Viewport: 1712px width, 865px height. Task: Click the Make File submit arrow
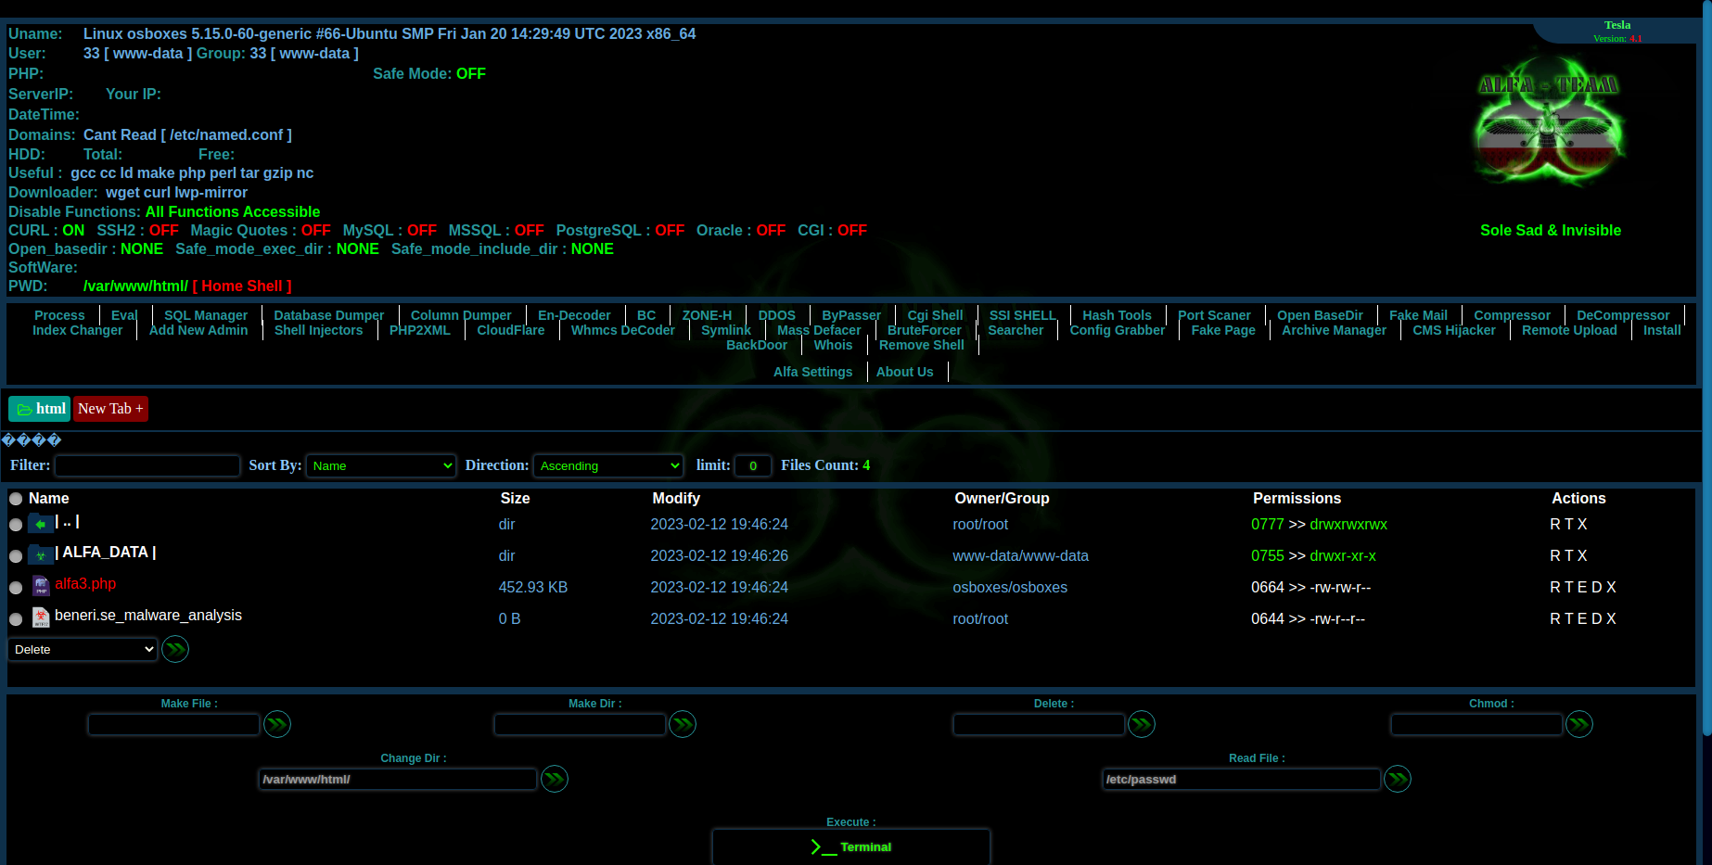277,724
